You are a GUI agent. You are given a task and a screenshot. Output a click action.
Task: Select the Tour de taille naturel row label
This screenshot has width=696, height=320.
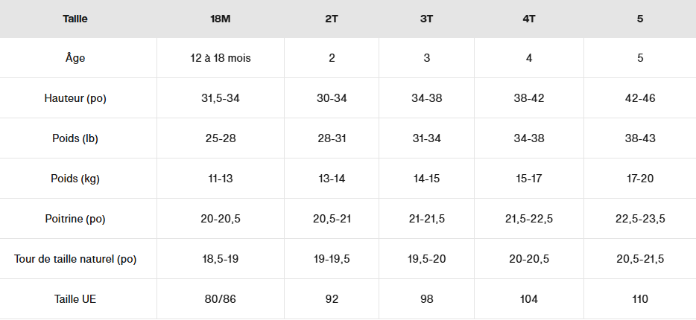(75, 259)
